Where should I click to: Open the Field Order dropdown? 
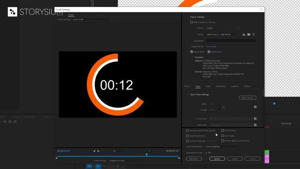point(231,125)
